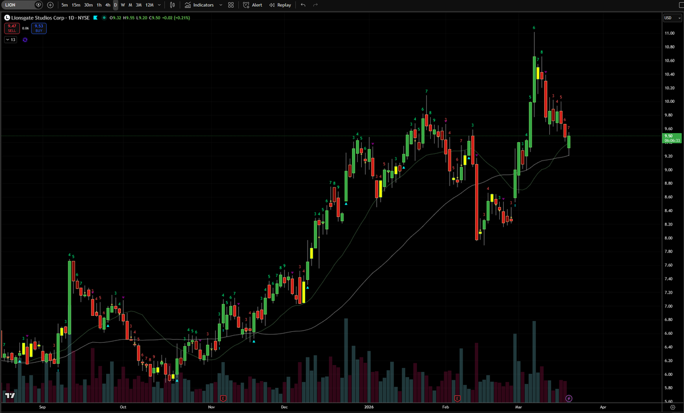Select the weekly W timeframe
Screen dimensions: 684x413
[x=123, y=5]
